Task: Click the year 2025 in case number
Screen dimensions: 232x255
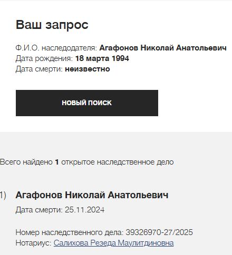Action: tap(184, 232)
